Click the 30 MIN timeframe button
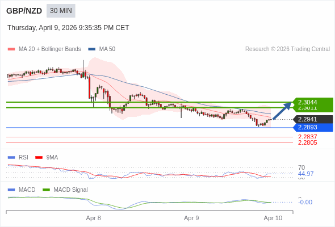The height and width of the screenshot is (227, 335). point(61,11)
